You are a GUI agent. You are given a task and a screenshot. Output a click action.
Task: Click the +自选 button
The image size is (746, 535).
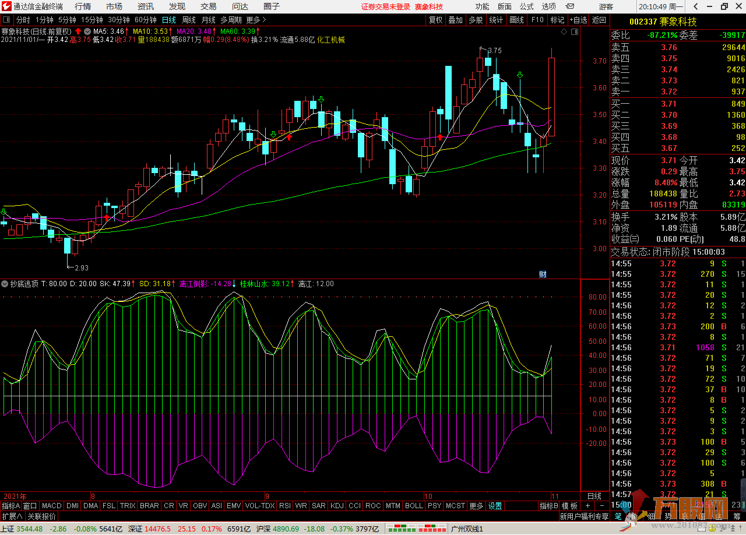(x=578, y=20)
